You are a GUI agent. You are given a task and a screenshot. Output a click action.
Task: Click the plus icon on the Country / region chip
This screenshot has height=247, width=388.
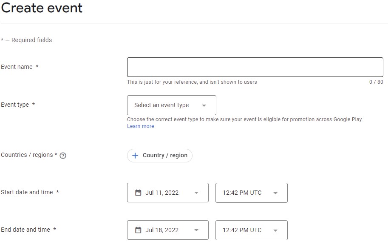pyautogui.click(x=135, y=155)
